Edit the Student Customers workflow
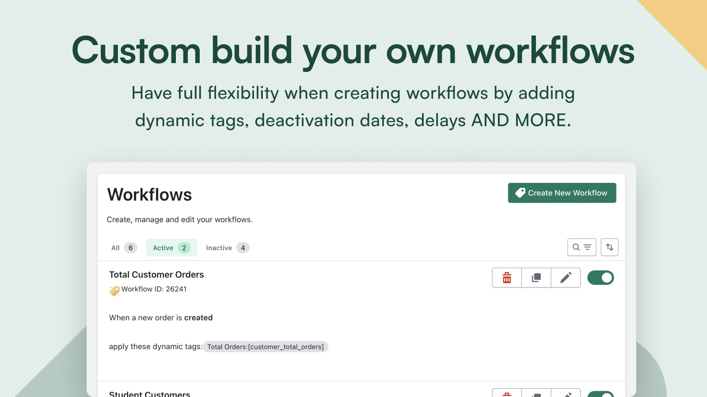Screen dimensions: 707x397 (x=566, y=393)
